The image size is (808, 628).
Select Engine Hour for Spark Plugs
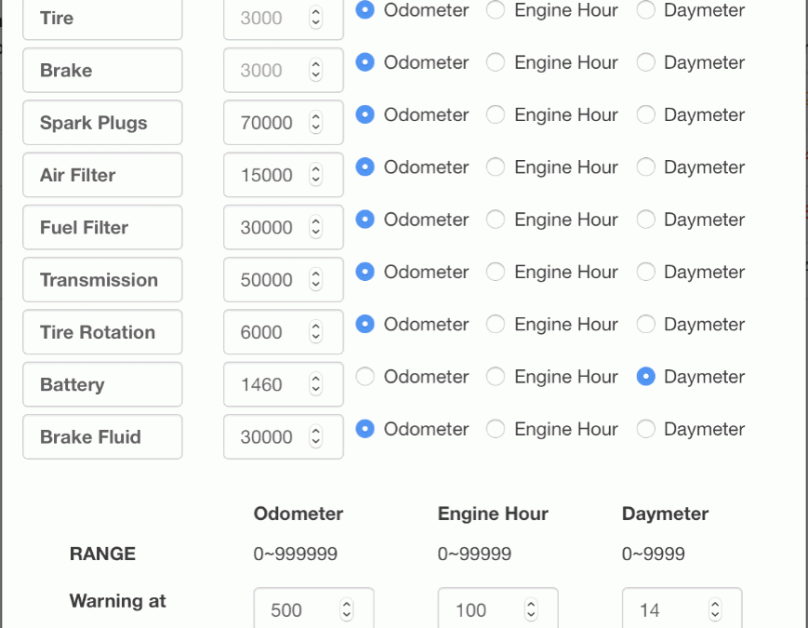click(x=496, y=114)
